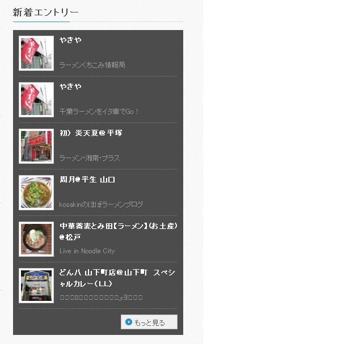Click the blue arrow icon in もっと見る

[129, 322]
